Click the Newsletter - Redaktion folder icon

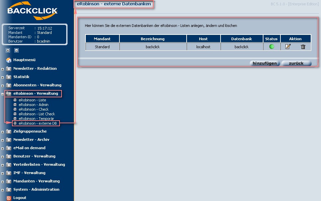(9, 68)
